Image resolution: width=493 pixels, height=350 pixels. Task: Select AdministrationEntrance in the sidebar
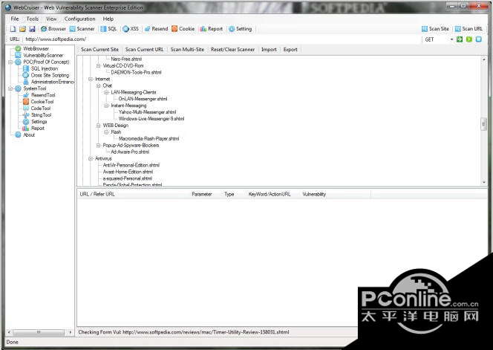tap(52, 82)
